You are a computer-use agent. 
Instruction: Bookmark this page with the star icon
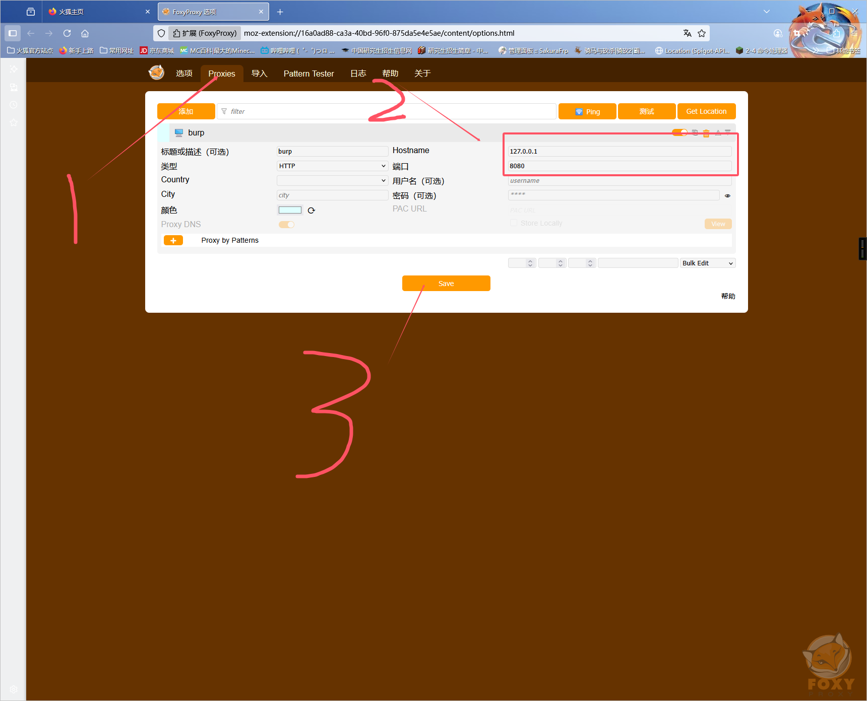702,33
